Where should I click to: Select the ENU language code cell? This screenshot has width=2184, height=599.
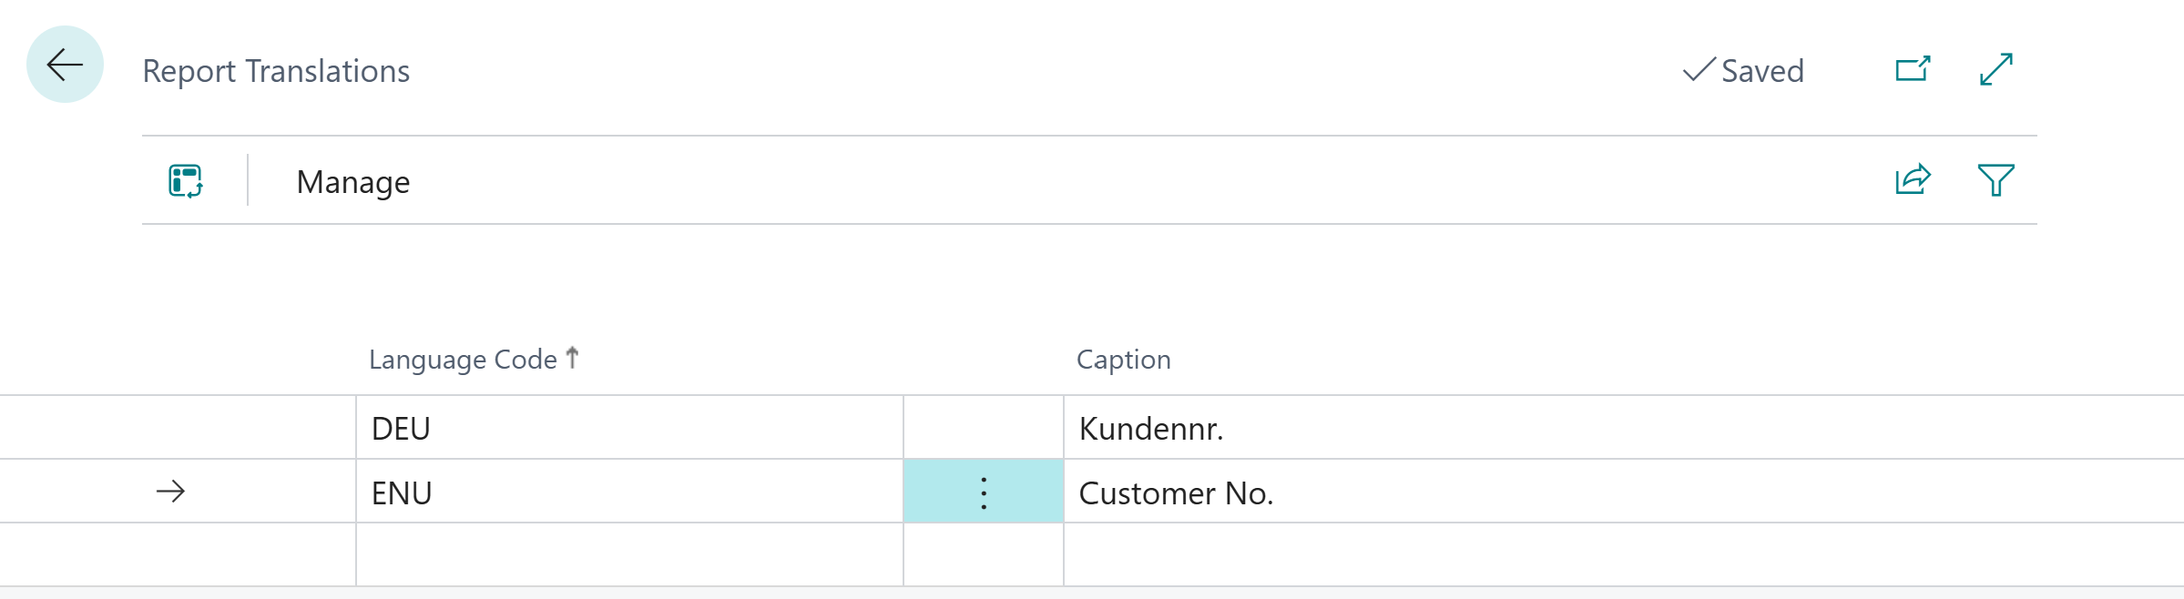click(628, 492)
